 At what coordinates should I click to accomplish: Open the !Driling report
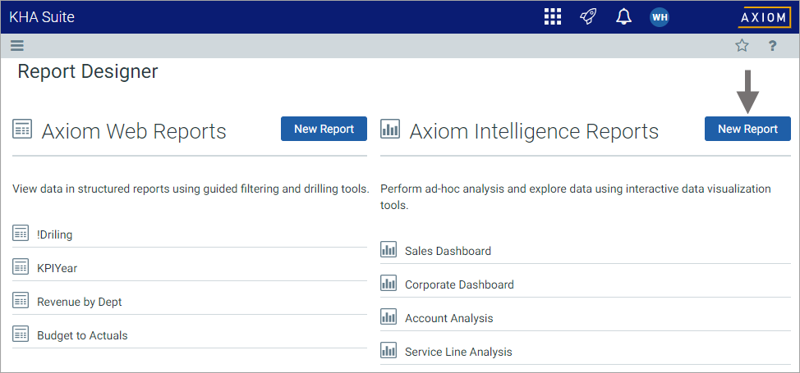[54, 235]
